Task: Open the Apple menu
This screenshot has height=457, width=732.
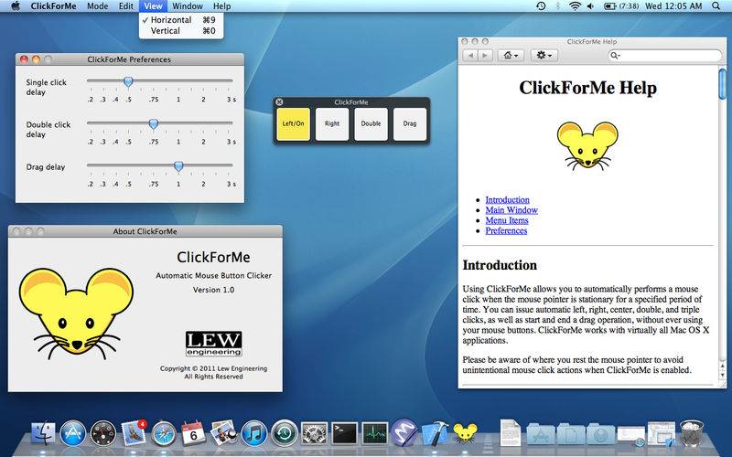Action: tap(16, 6)
